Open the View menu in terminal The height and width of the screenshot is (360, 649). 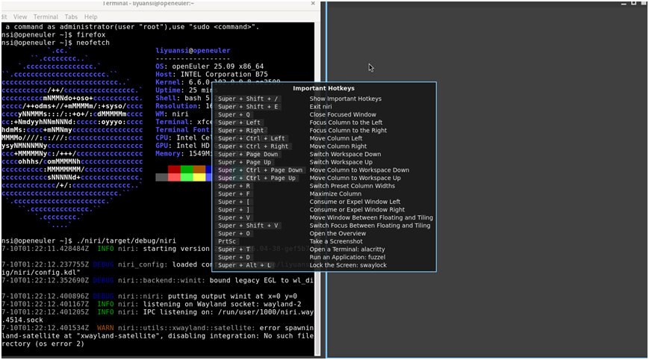point(20,17)
